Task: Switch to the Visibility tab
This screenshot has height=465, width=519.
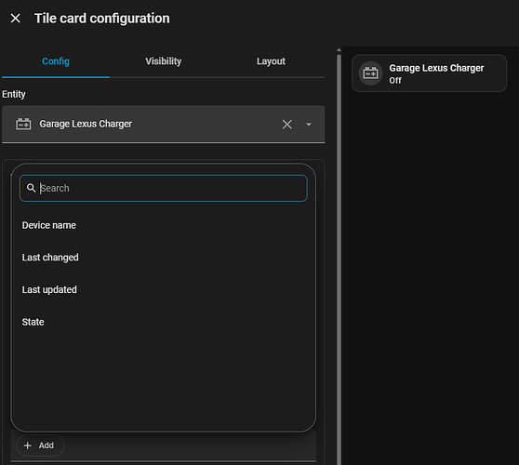Action: [x=163, y=61]
